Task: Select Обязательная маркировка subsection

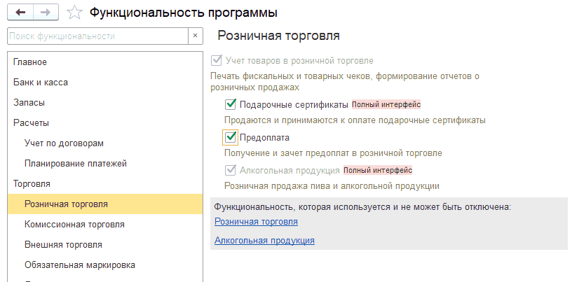Action: tap(79, 265)
